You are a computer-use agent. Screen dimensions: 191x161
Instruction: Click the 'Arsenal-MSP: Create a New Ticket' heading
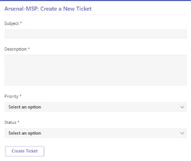(x=48, y=9)
